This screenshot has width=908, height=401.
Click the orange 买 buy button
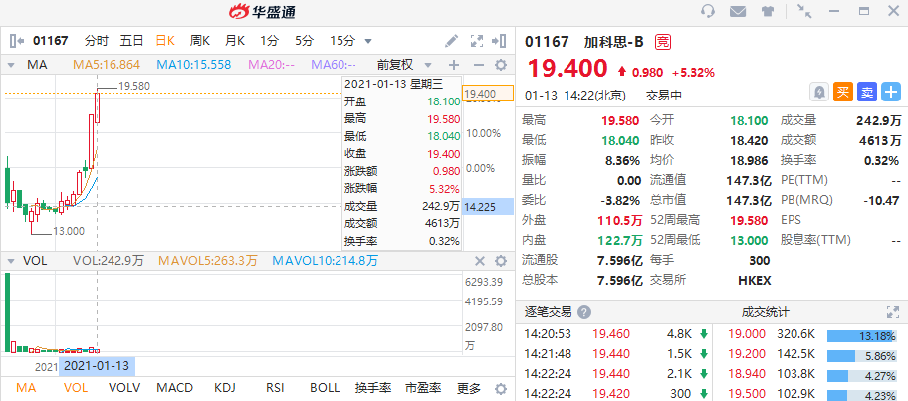(x=843, y=92)
